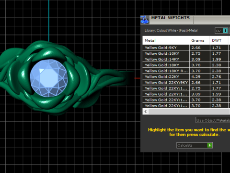Click the Metal column header

click(166, 40)
